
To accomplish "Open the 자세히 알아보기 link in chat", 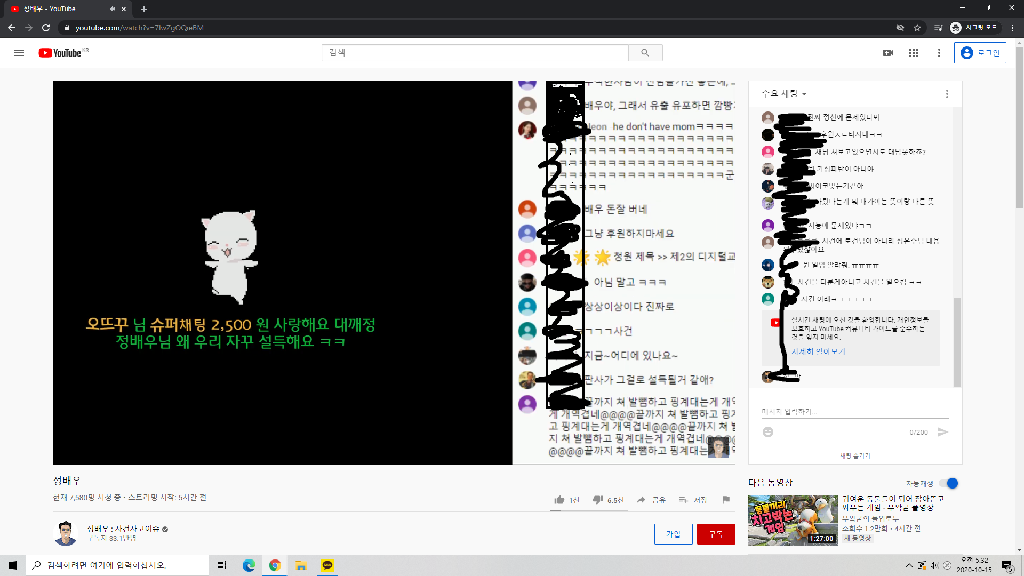I will (818, 351).
